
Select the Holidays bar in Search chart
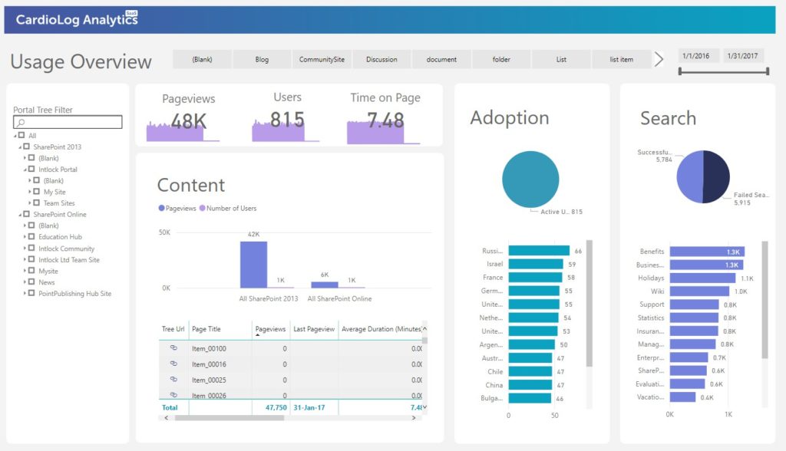pyautogui.click(x=703, y=278)
